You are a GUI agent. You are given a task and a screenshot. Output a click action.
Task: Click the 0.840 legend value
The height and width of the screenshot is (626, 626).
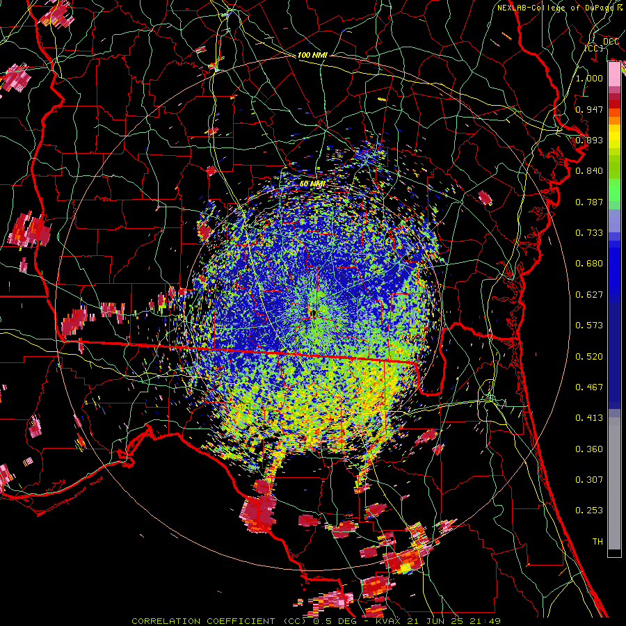click(589, 171)
